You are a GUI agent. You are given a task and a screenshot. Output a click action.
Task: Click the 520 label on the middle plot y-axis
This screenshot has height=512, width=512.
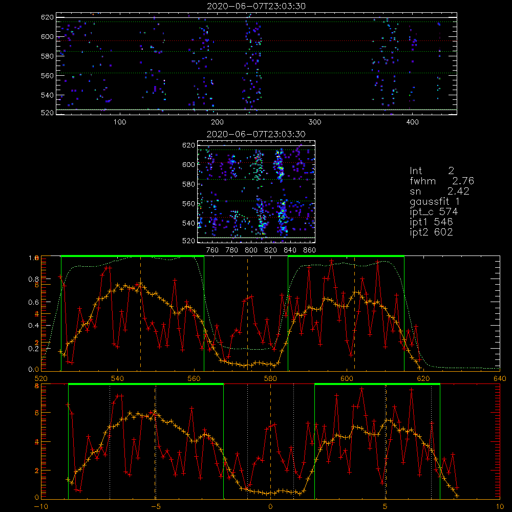click(x=188, y=241)
